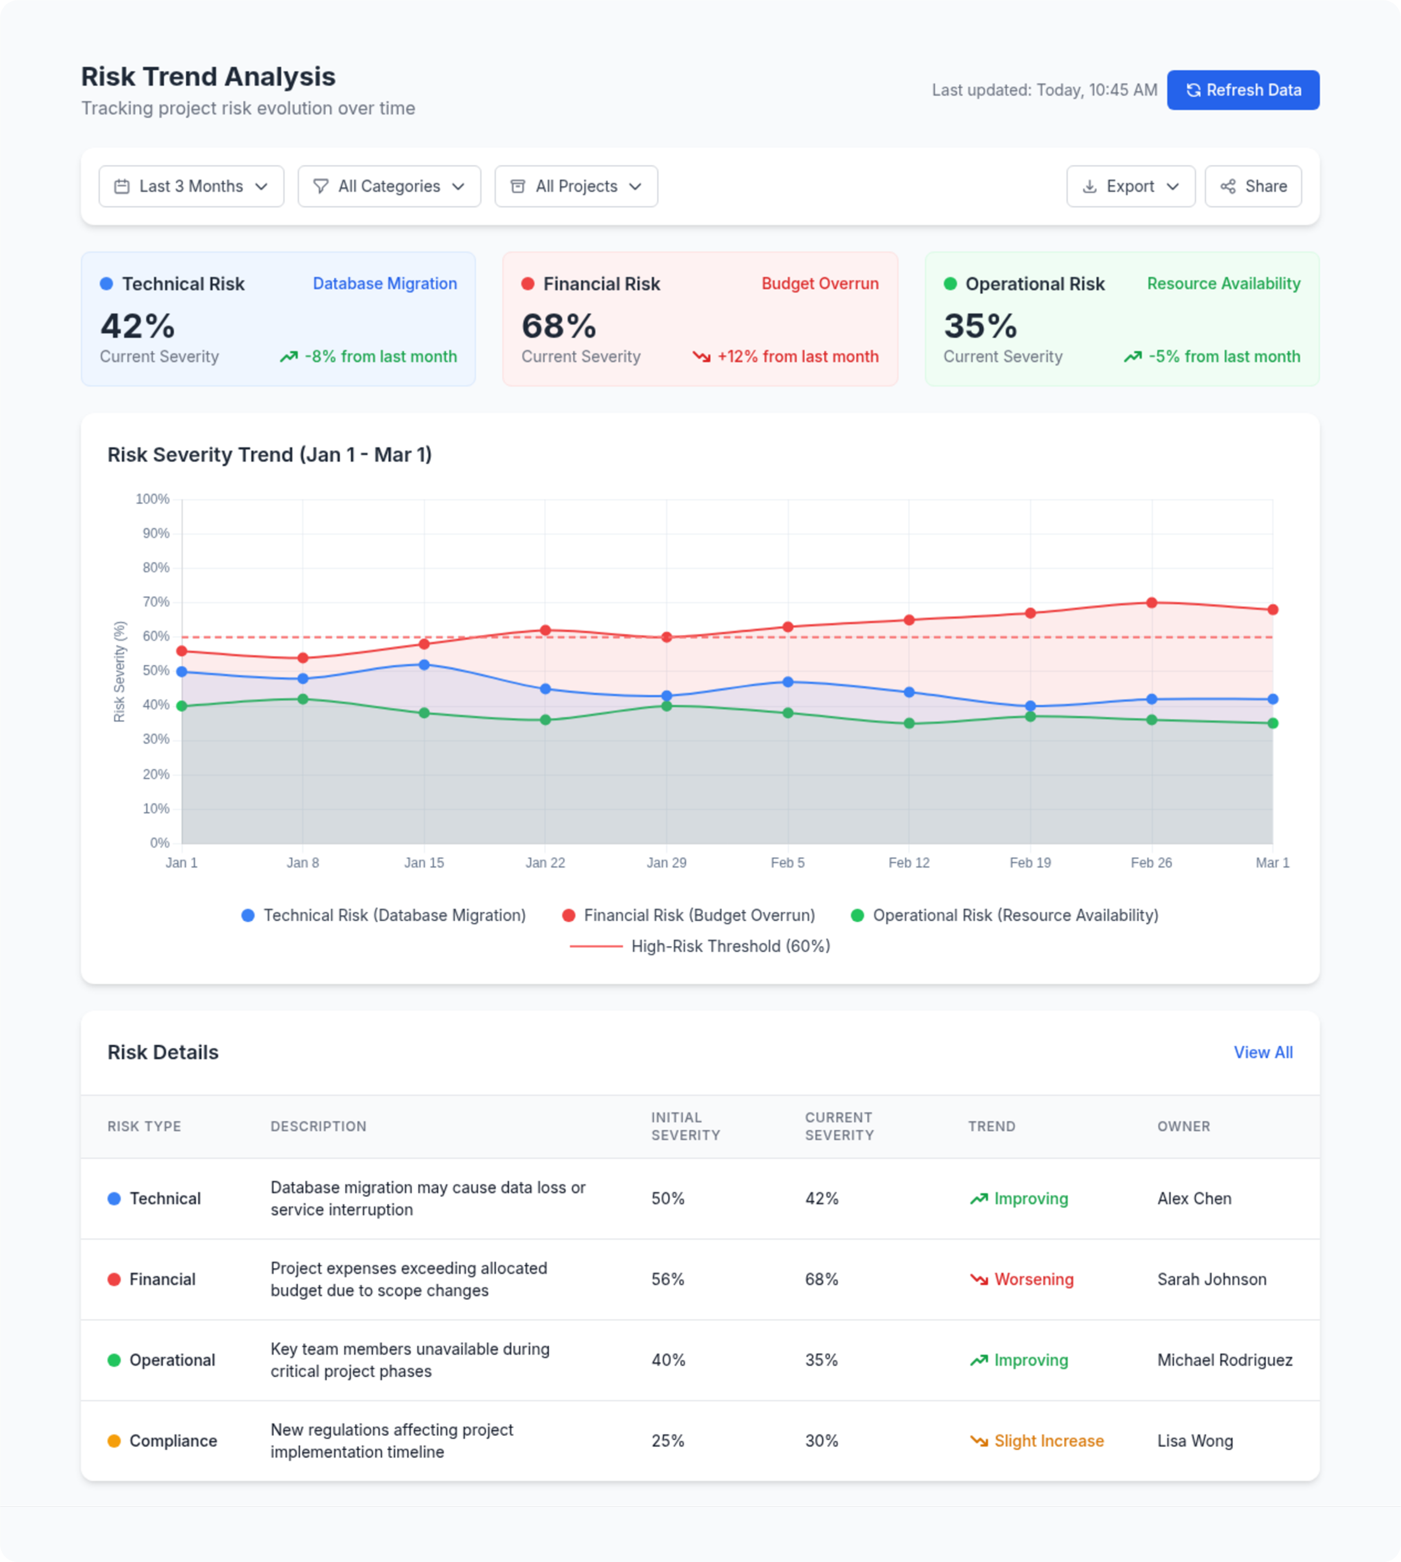Click the Improving arrow icon in Technical row

pos(978,1199)
